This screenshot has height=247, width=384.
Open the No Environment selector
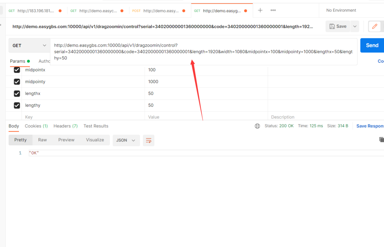[341, 10]
